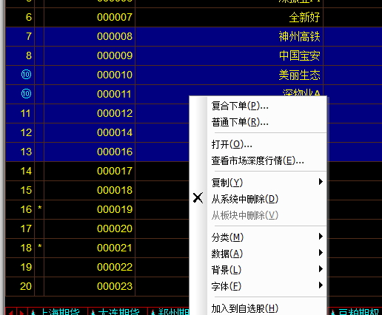
Task: Click row number 7 cell
Action: click(20, 36)
